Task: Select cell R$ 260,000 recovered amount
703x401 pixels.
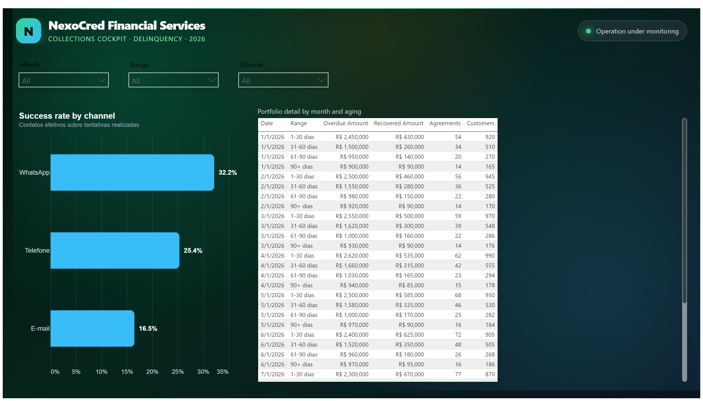Action: pos(409,147)
